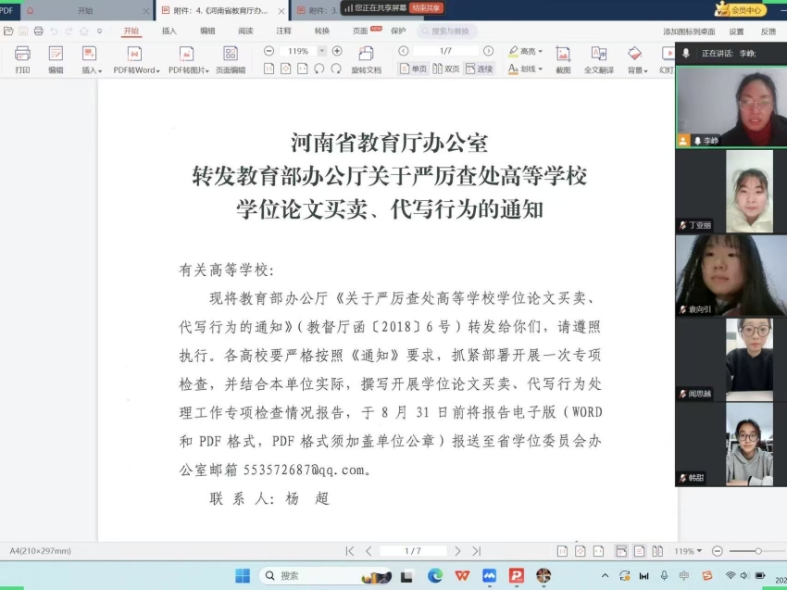The image size is (787, 590).
Task: Click status bar actual-size icon
Action: tap(563, 551)
